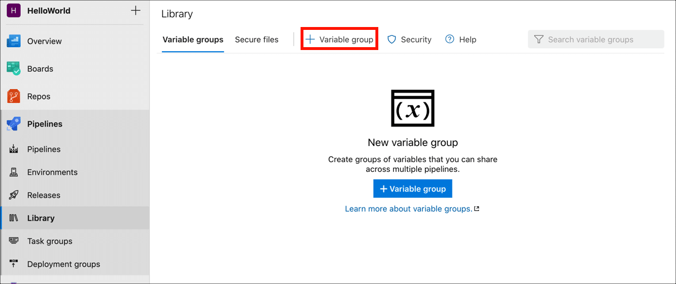Switch to the Secure files tab

(x=256, y=40)
